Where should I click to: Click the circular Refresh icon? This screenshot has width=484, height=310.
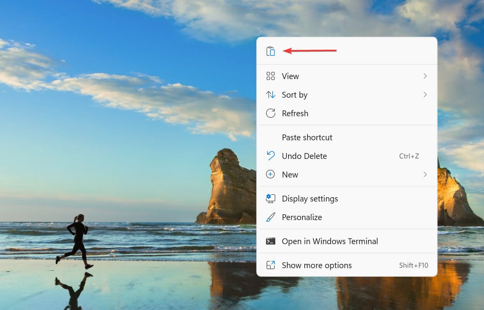(x=271, y=113)
